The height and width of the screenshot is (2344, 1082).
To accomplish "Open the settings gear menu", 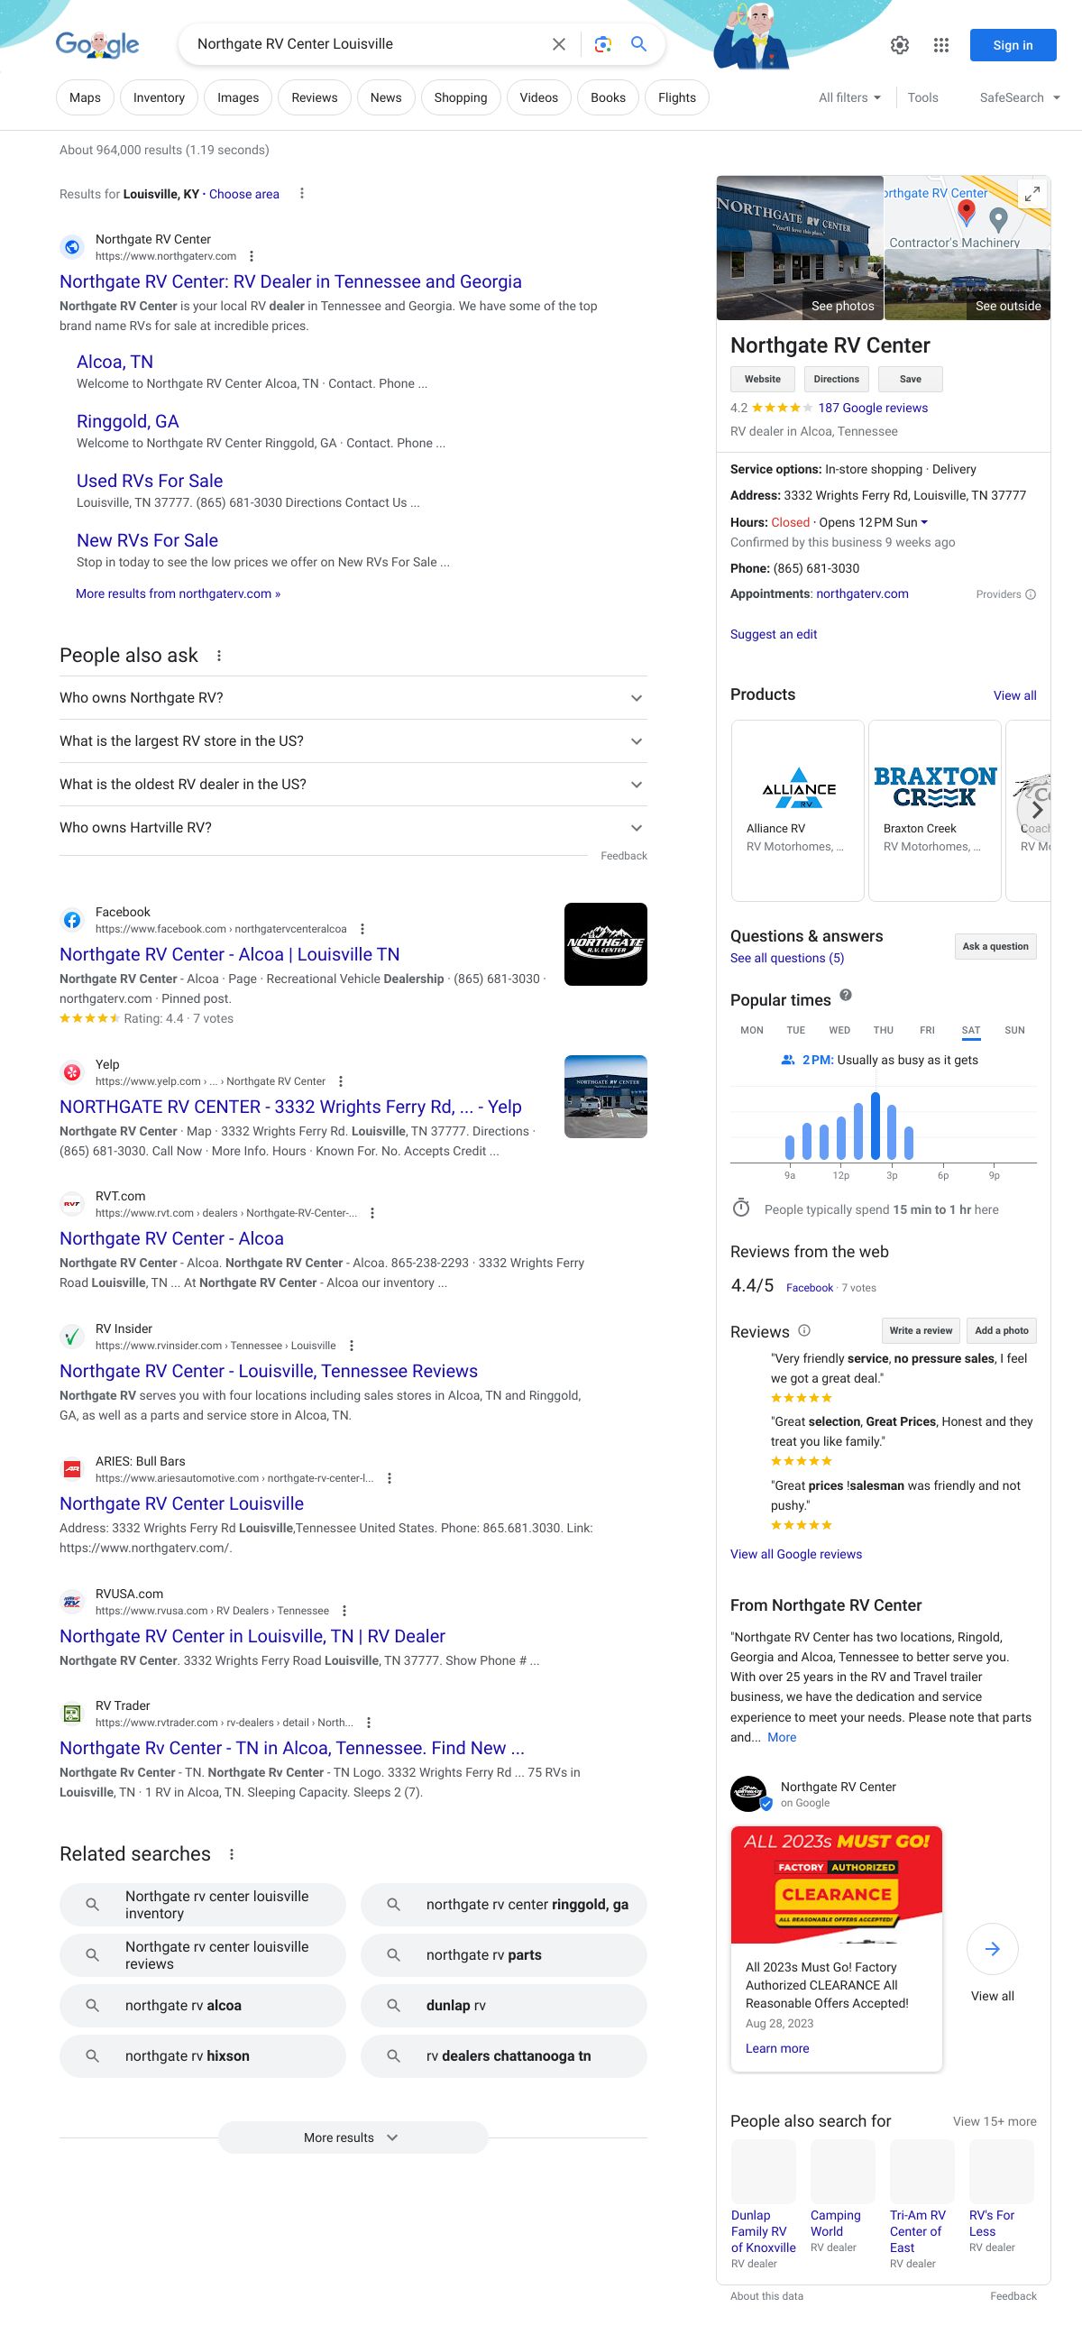I will [899, 44].
